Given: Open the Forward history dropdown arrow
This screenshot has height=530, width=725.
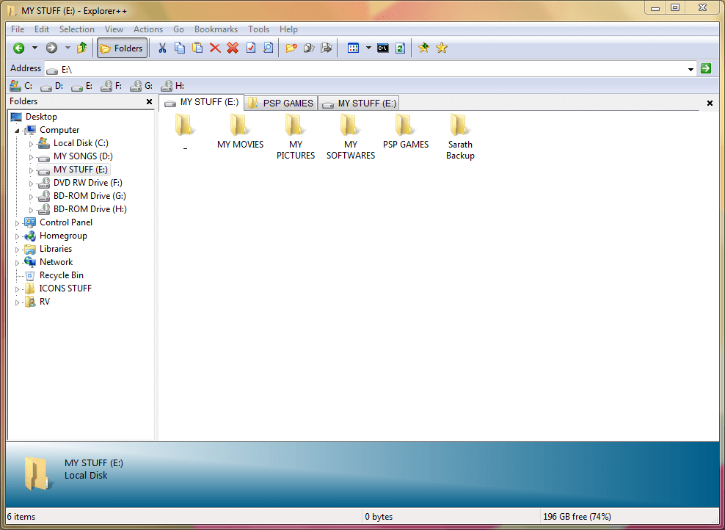Looking at the screenshot, I should coord(68,48).
